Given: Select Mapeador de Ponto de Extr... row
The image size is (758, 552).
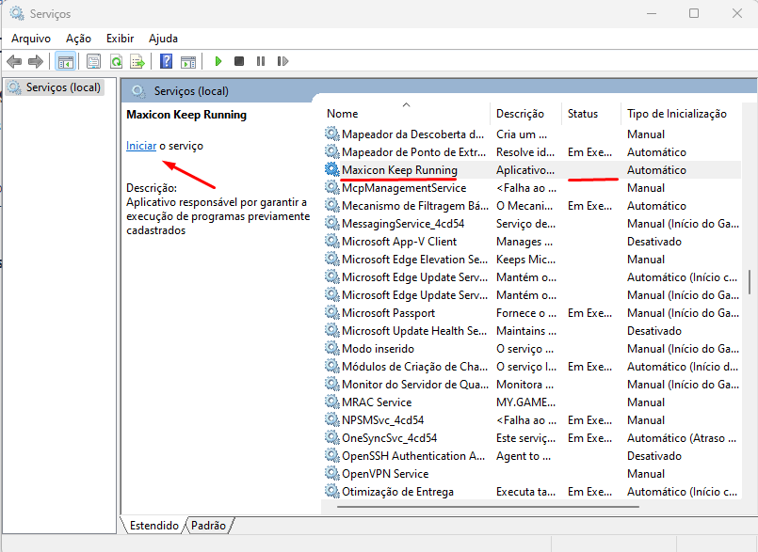Looking at the screenshot, I should point(531,151).
